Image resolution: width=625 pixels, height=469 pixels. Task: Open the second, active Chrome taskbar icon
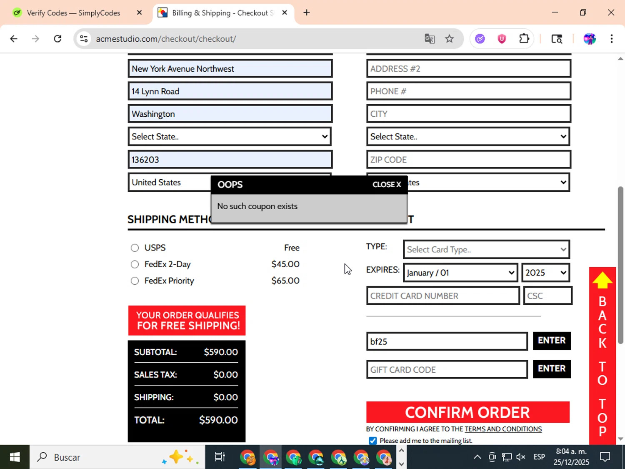[x=271, y=457]
